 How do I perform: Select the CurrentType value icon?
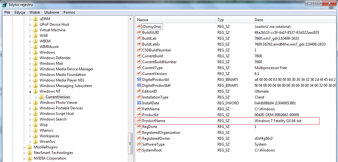tap(139, 68)
